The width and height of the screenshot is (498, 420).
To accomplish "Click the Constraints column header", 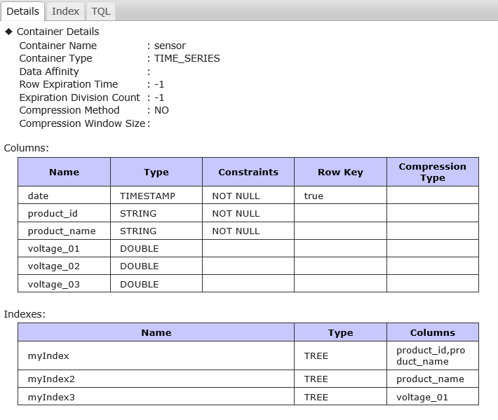I will pos(248,172).
